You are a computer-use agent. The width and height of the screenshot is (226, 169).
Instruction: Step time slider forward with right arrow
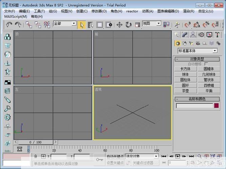(x=55, y=142)
